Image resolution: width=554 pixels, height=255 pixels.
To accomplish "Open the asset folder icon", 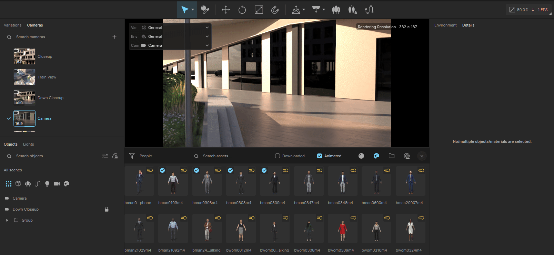I will (x=392, y=156).
